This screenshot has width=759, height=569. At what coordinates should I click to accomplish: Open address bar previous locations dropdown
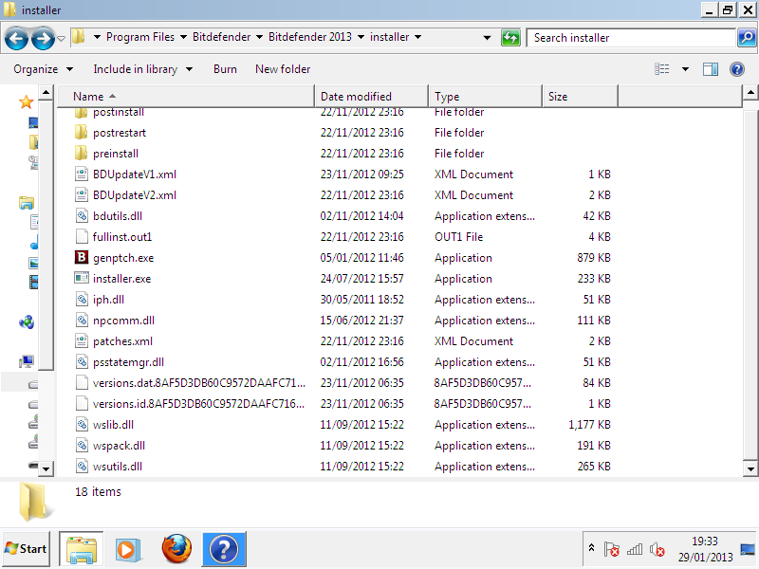click(487, 37)
